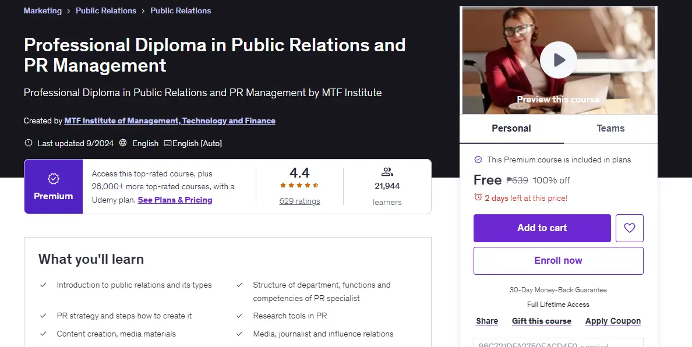Click the What you'll learn heading
Viewport: 692px width, 347px height.
point(91,259)
